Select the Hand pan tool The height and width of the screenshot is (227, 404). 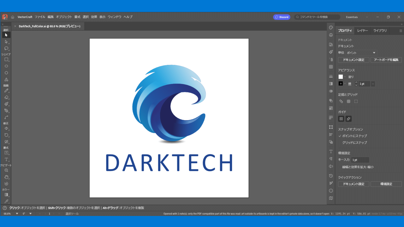pos(6,177)
